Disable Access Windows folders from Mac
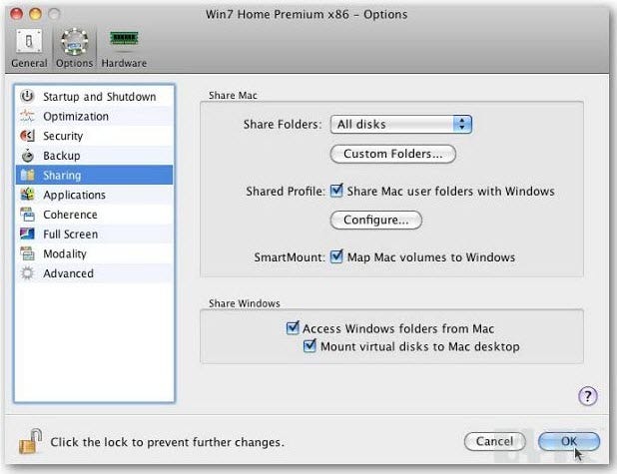The width and height of the screenshot is (617, 474). [x=293, y=327]
